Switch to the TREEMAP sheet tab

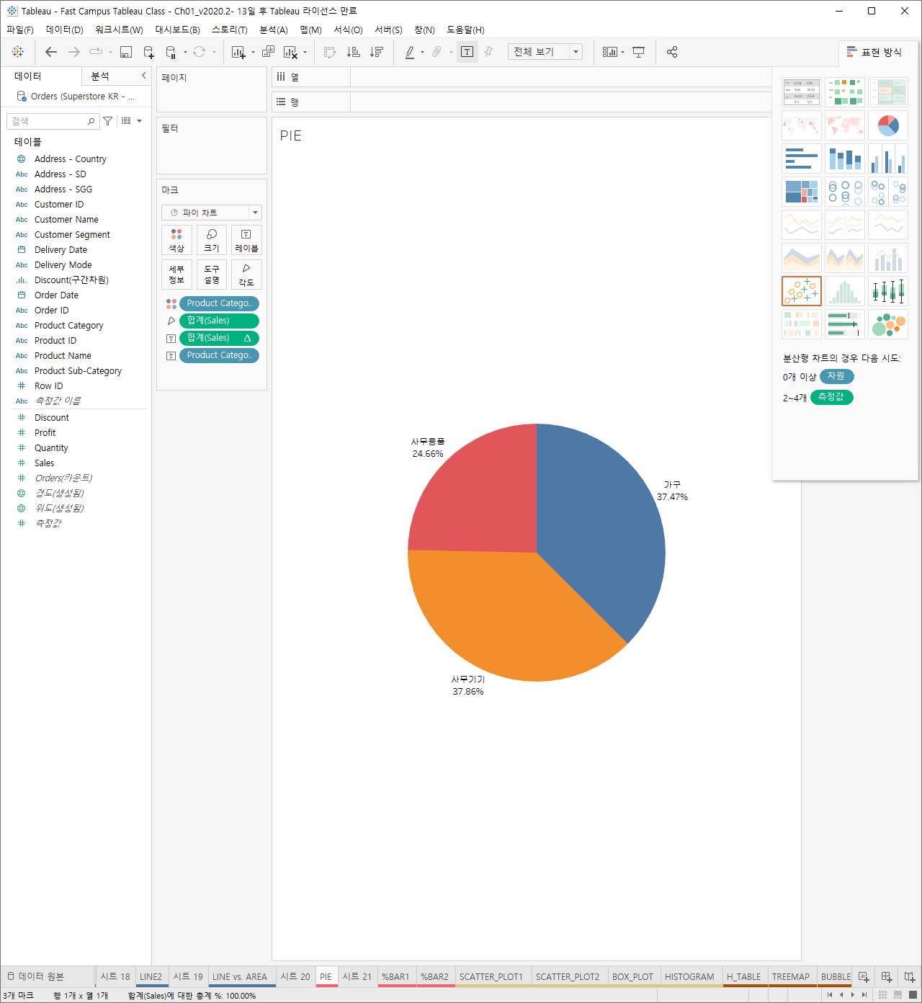[791, 977]
